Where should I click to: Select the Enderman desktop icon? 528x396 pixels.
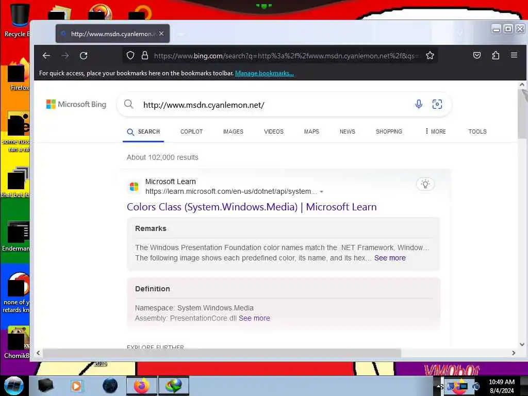(x=16, y=236)
